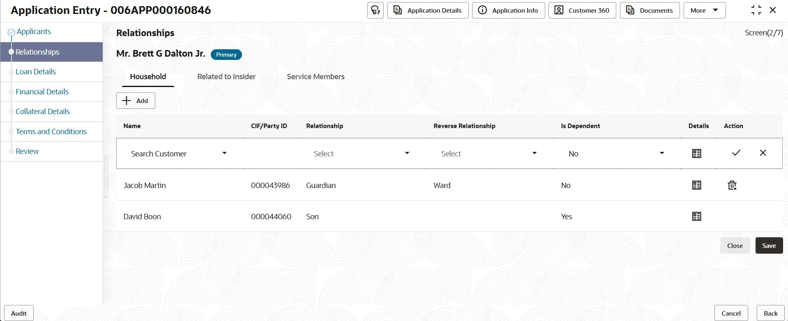Click the Add button
Image resolution: width=788 pixels, height=321 pixels.
click(x=136, y=101)
